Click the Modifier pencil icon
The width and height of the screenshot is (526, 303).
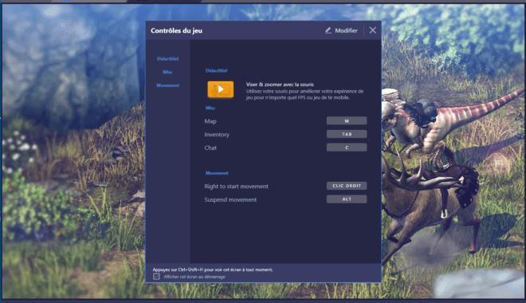point(328,30)
